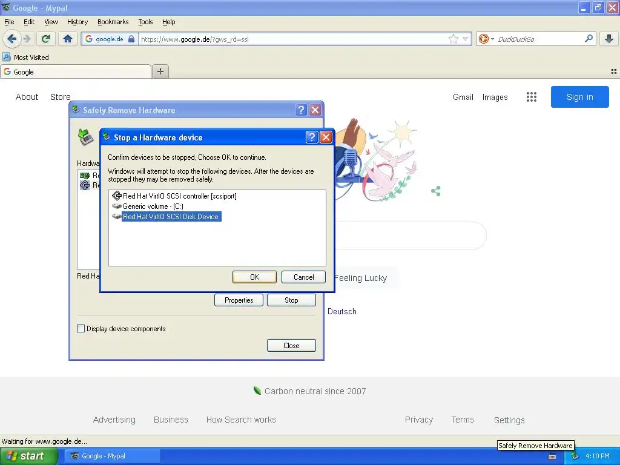The image size is (620, 465).
Task: Click the Google search box
Action: pyautogui.click(x=411, y=236)
